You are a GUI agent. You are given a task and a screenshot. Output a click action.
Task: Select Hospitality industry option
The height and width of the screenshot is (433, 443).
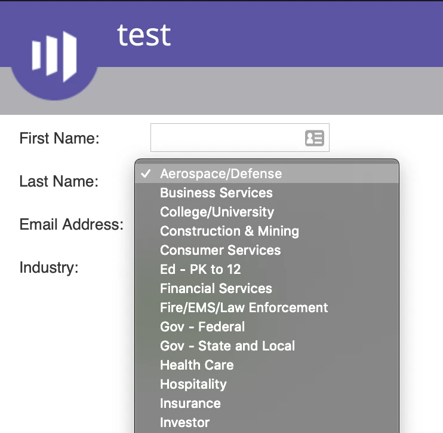click(x=193, y=385)
